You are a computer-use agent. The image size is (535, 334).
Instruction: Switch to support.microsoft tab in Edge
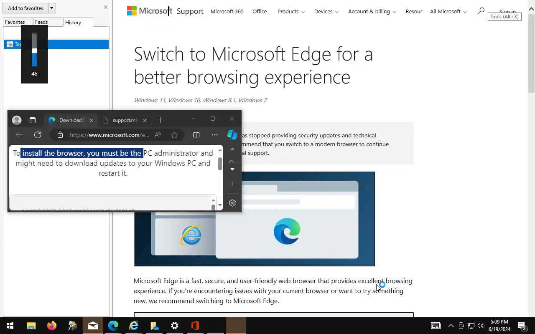[125, 120]
